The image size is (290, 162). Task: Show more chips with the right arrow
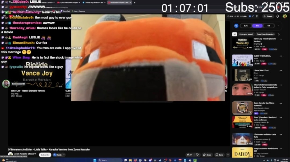pos(279,34)
